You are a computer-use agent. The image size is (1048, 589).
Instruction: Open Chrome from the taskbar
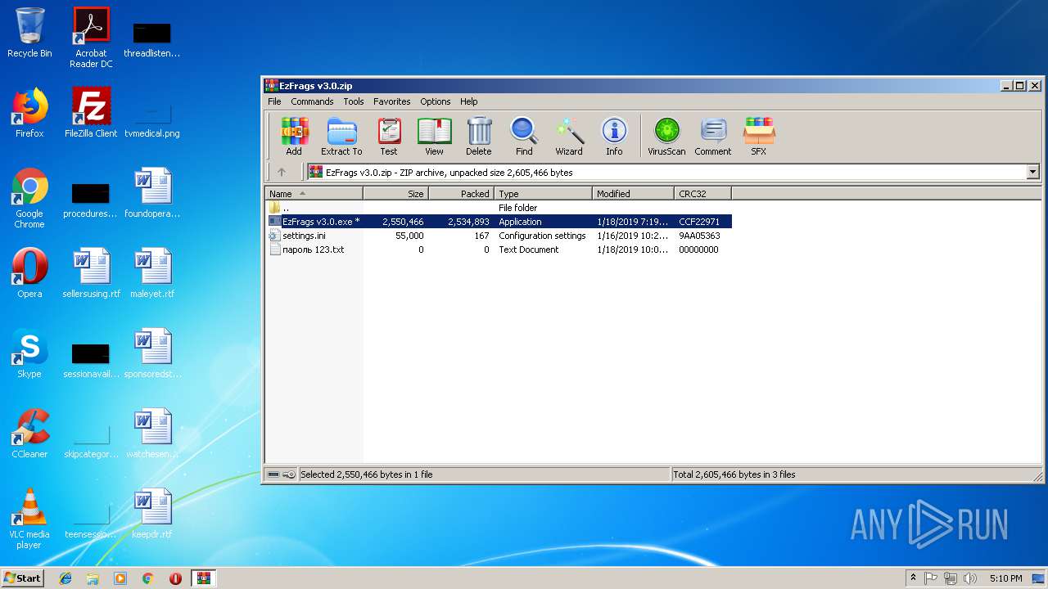pyautogui.click(x=147, y=578)
